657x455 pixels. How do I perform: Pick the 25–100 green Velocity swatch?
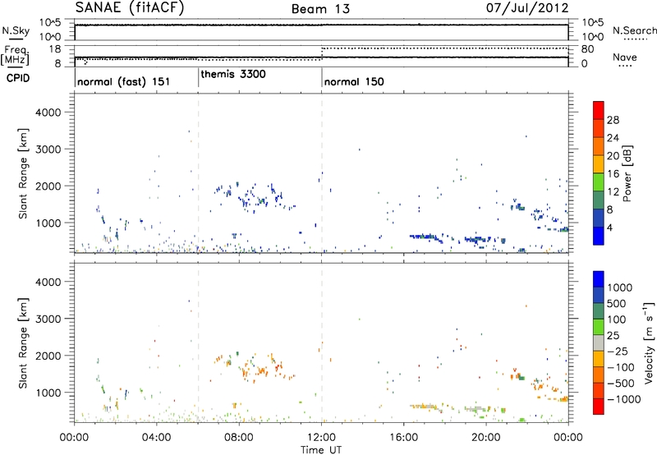tap(599, 327)
